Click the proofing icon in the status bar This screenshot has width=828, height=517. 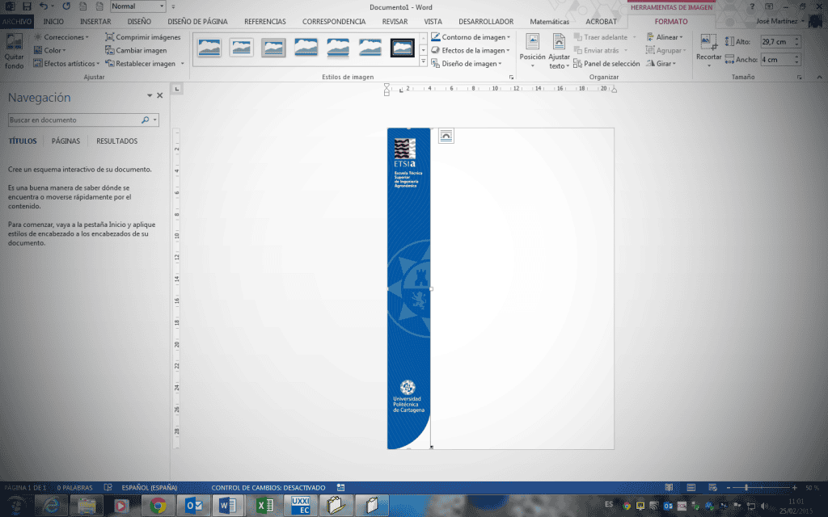pyautogui.click(x=108, y=487)
